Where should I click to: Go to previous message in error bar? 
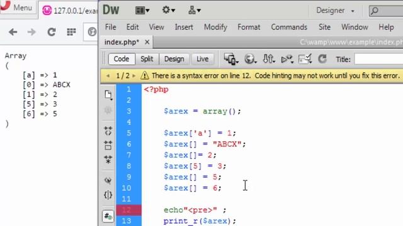point(108,76)
